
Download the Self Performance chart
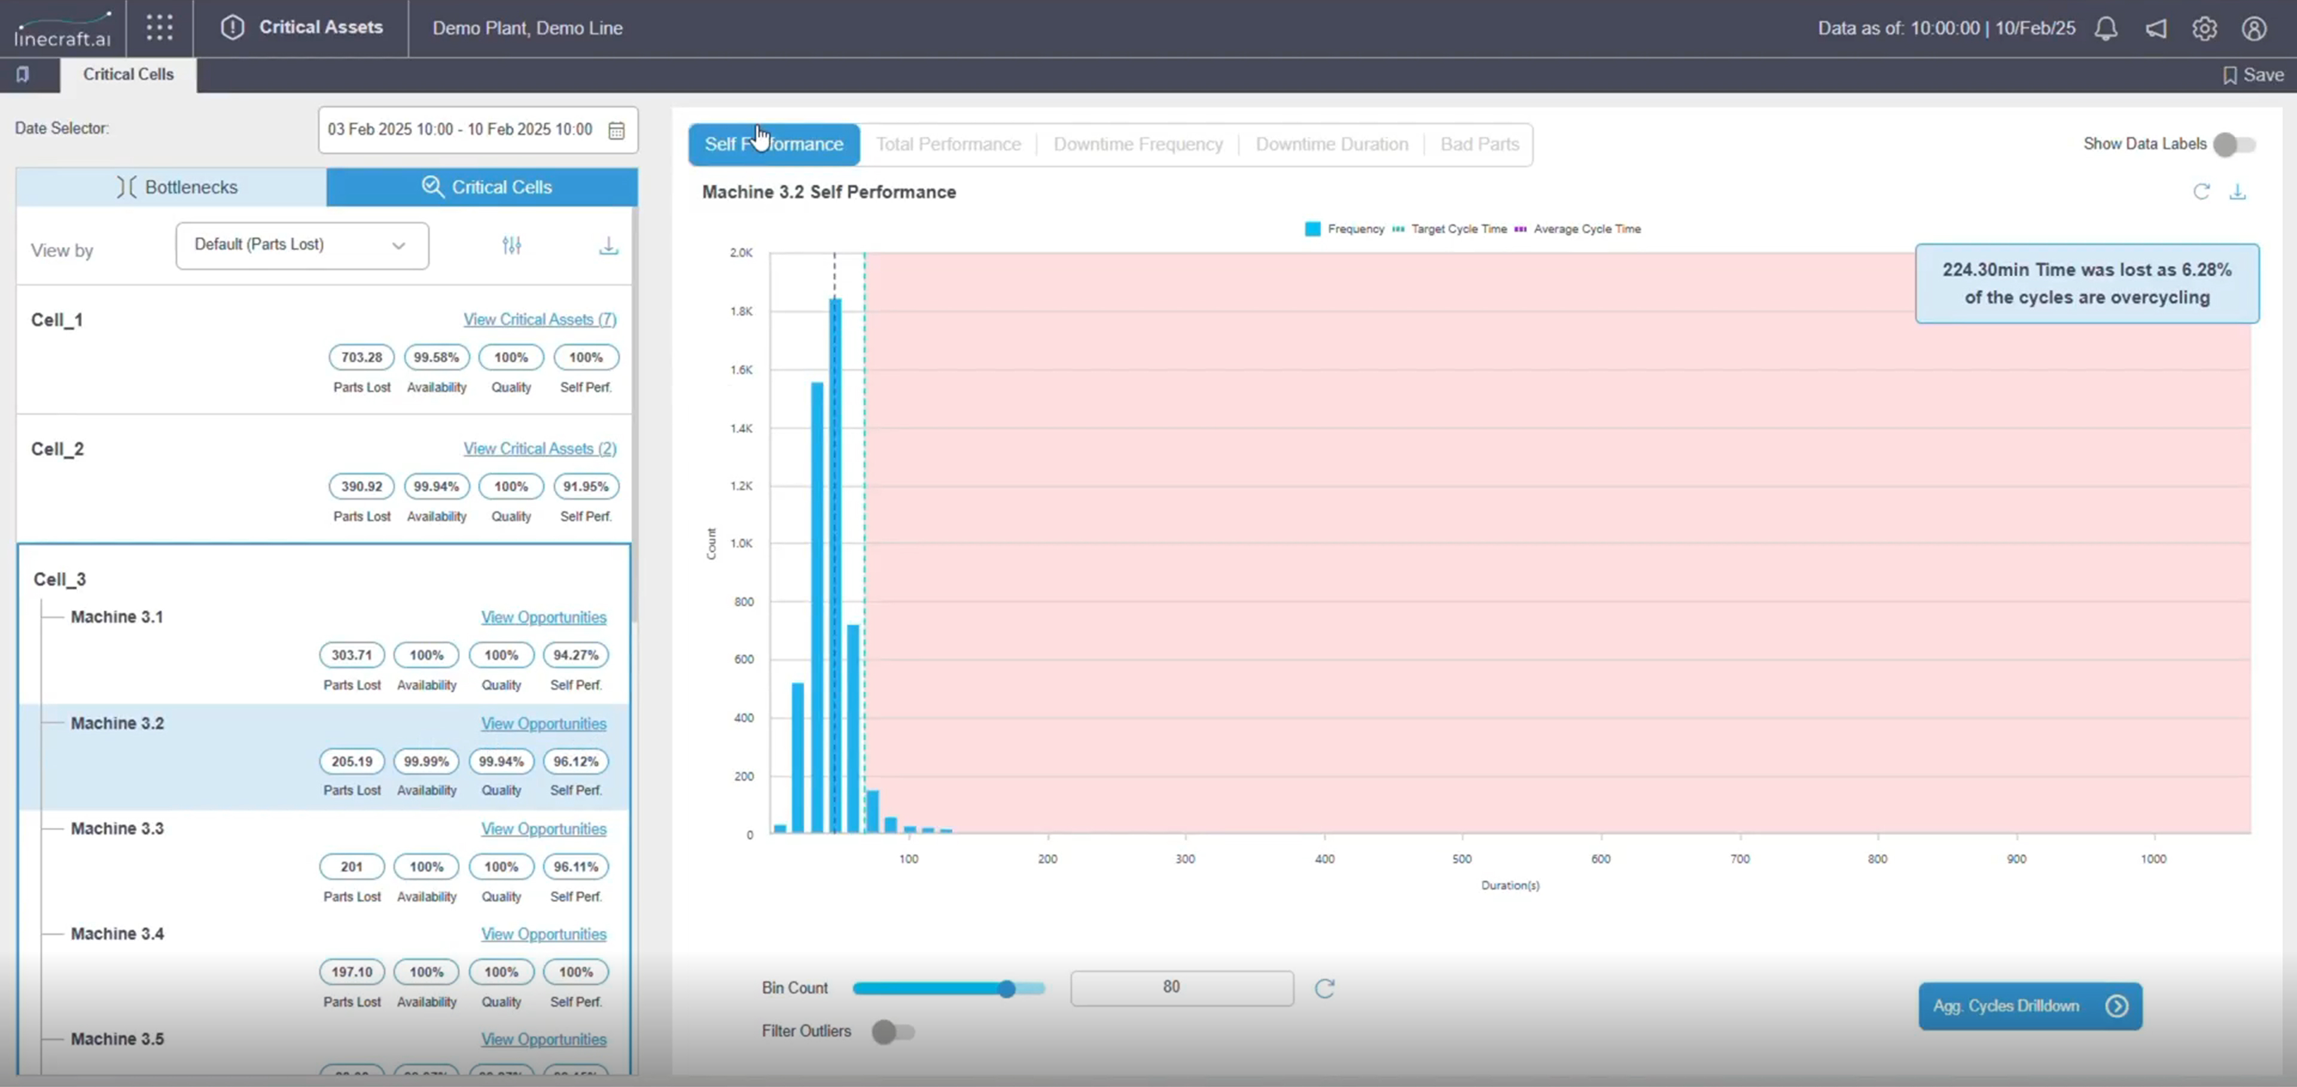pos(2237,191)
